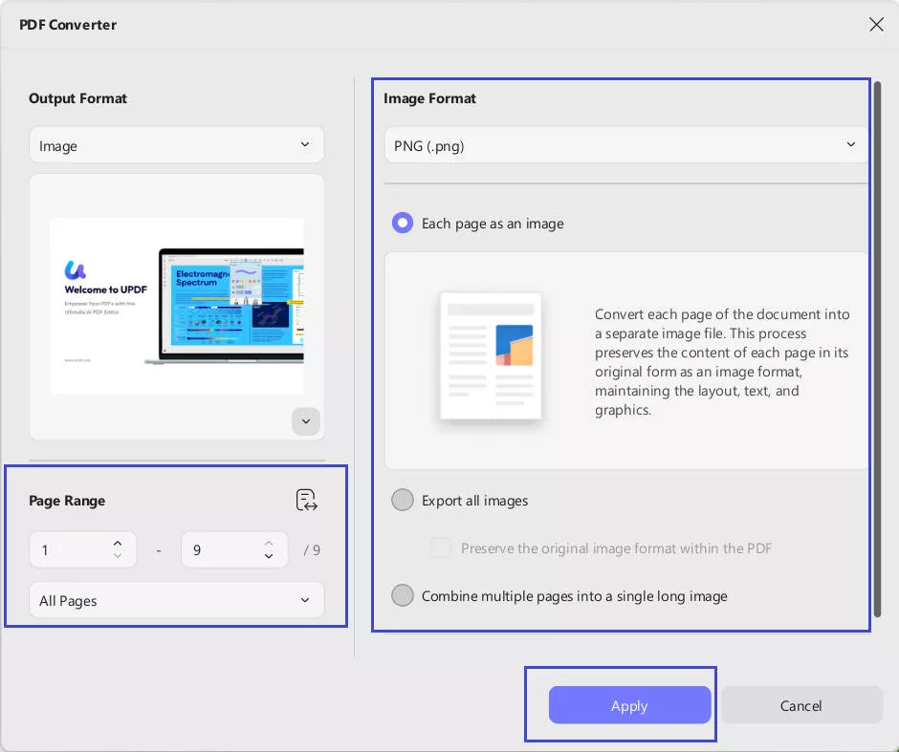Close the PDF Converter dialog

click(x=876, y=24)
